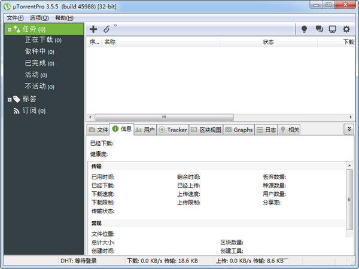
Task: Click download speed status 下载: 0.0 KB/s
Action: point(145,261)
